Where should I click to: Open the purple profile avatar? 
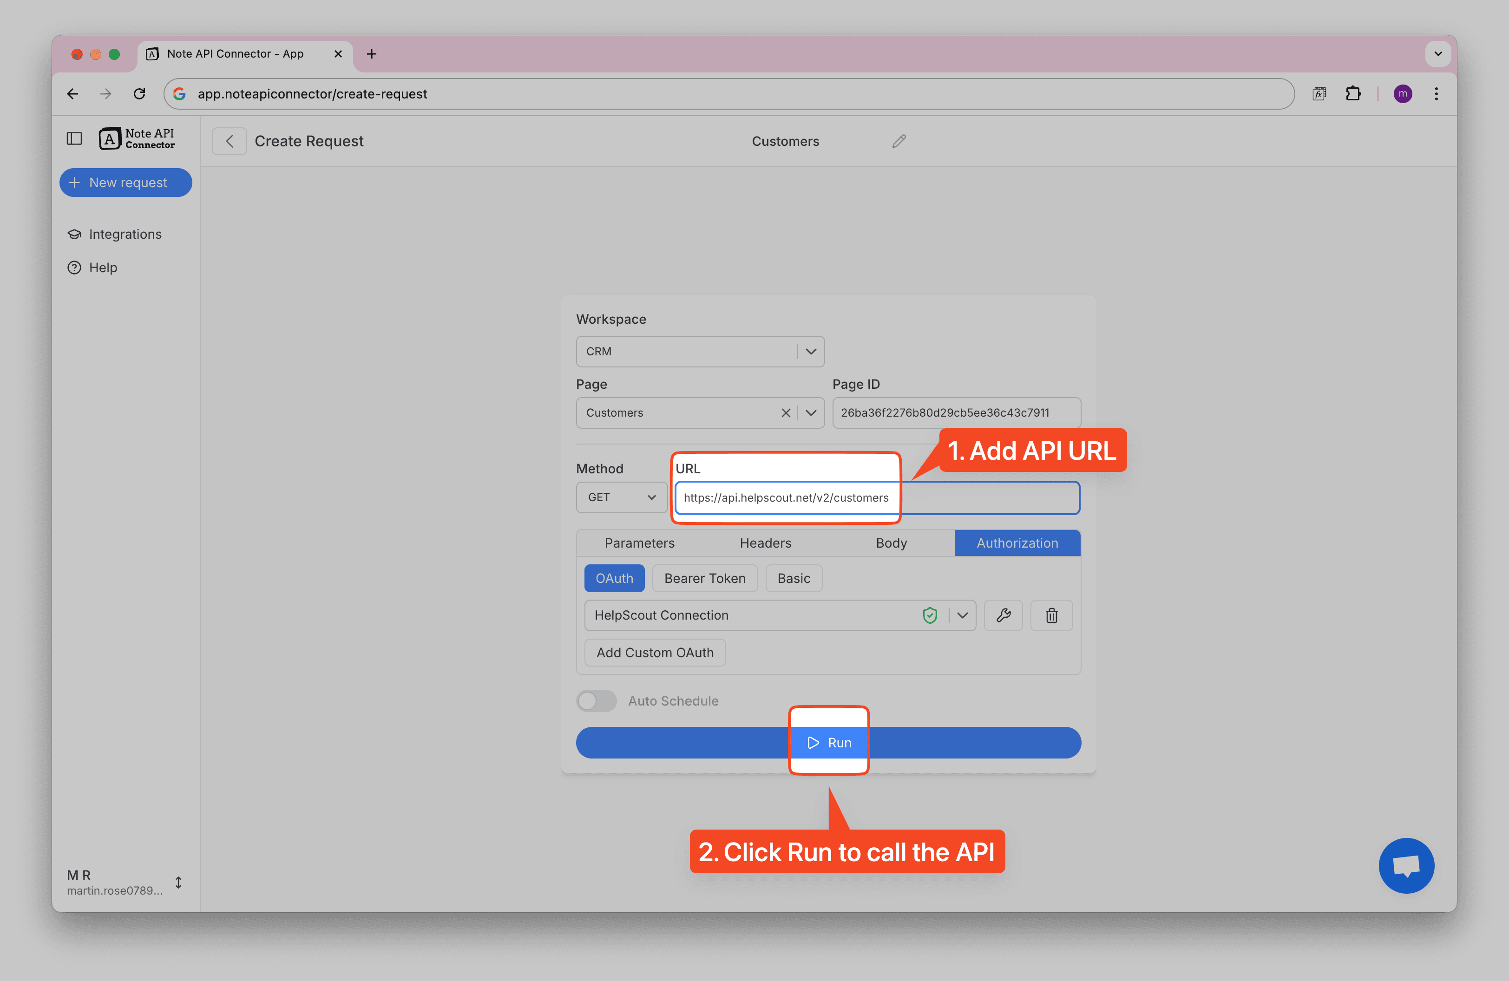tap(1403, 94)
